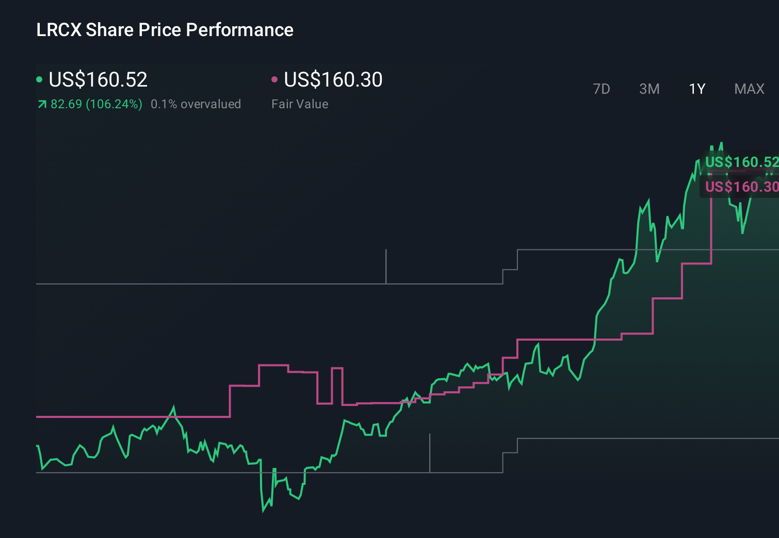Click the LRCX Share Price Performance title
Image resolution: width=779 pixels, height=538 pixels.
click(164, 29)
